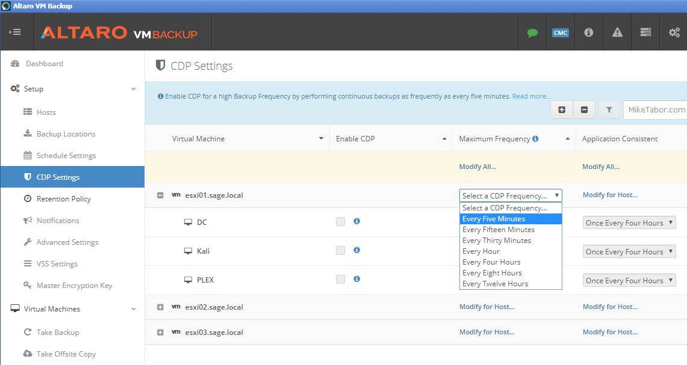Screen dimensions: 687x365
Task: Click the PLEX virtual machine monitor icon
Action: (x=188, y=280)
